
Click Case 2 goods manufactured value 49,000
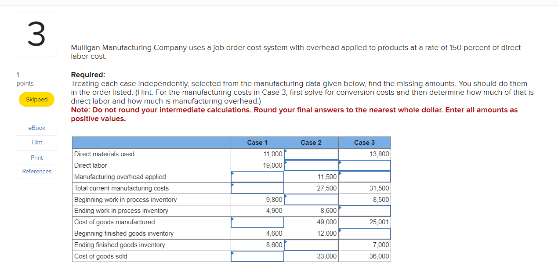click(327, 222)
